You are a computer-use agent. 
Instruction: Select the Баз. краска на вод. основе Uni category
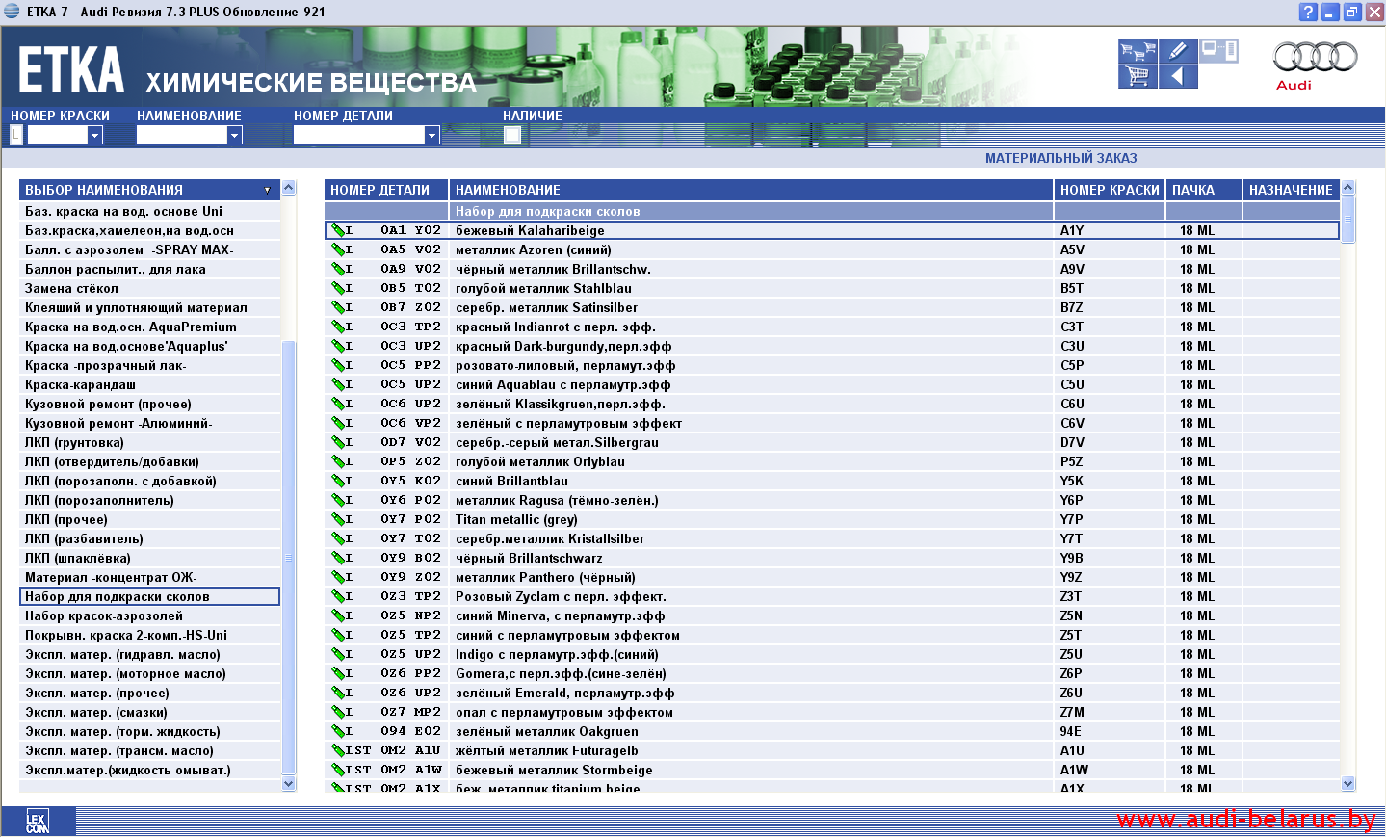tap(150, 211)
